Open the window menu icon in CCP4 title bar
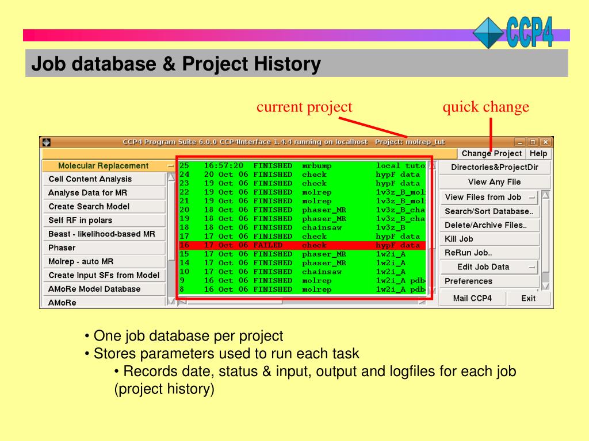 46,142
